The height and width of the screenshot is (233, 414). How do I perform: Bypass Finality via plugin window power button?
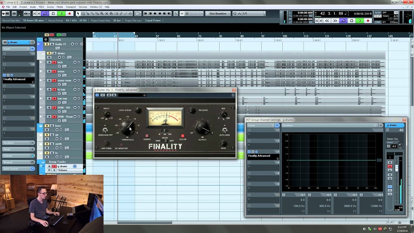[97, 95]
